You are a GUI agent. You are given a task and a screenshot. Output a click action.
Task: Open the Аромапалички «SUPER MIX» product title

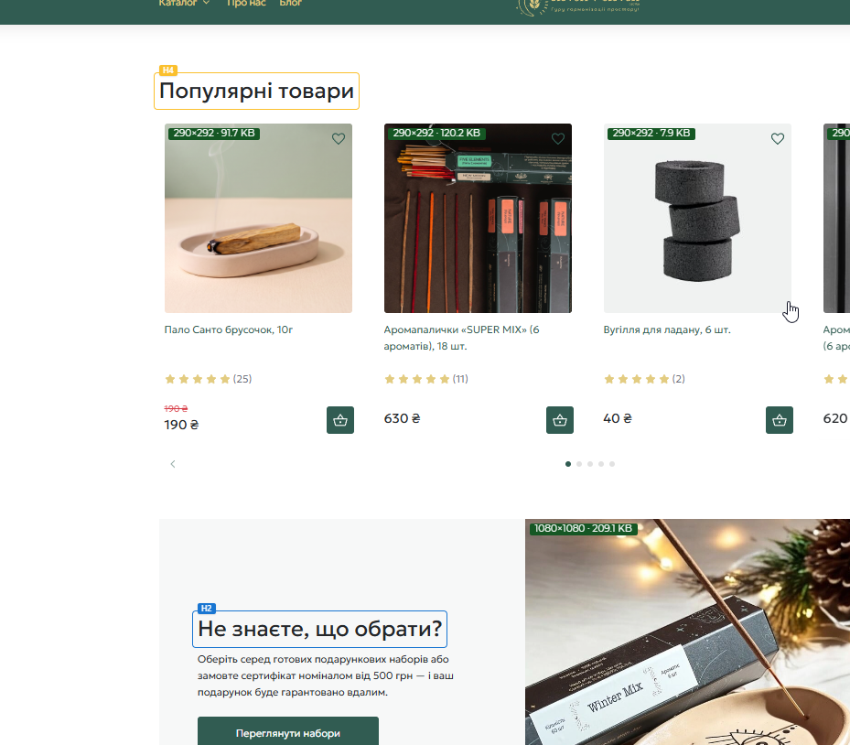tap(461, 338)
